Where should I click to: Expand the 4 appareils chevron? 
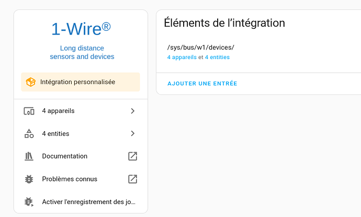132,111
